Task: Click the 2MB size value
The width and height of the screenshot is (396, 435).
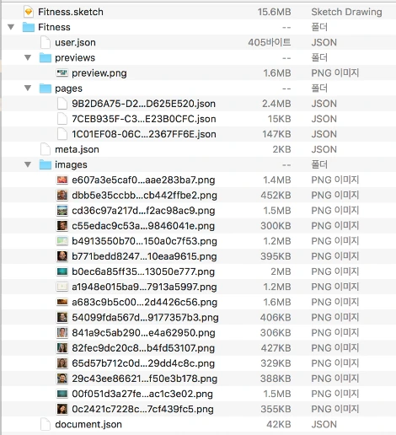Action: pos(281,271)
